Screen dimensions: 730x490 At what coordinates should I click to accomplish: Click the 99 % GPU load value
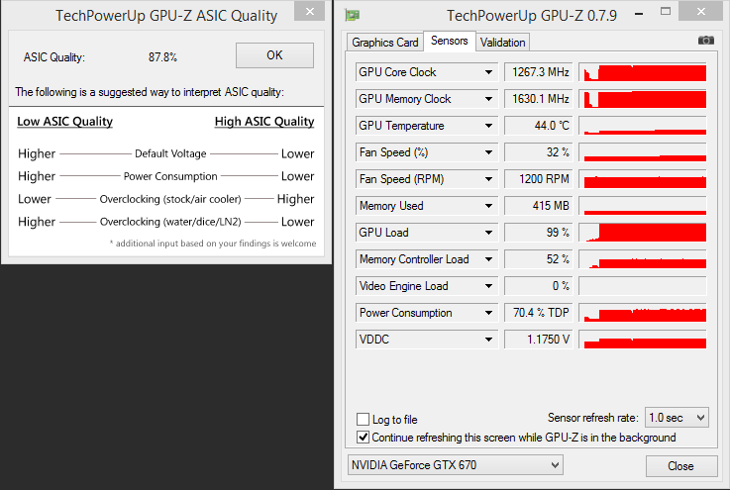[539, 233]
